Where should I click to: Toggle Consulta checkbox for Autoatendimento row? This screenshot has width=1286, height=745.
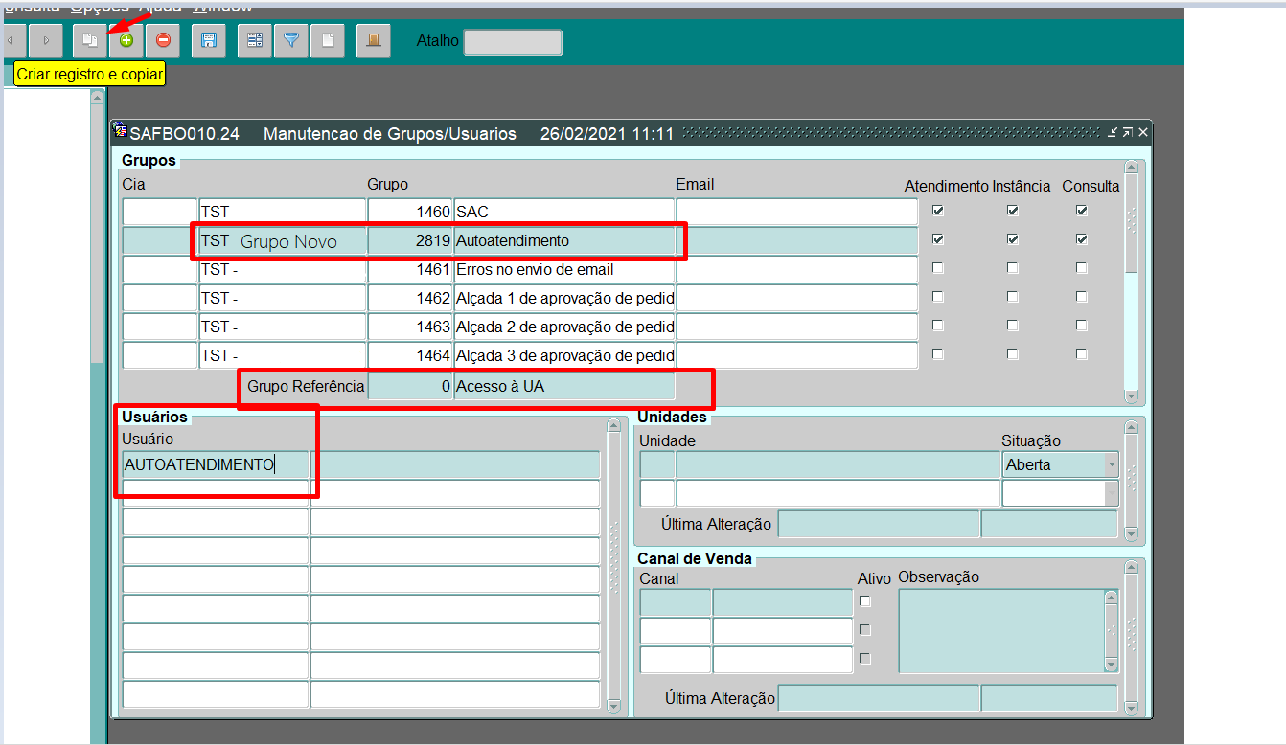[x=1082, y=239]
